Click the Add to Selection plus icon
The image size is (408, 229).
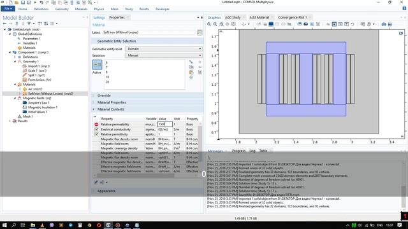(200, 62)
